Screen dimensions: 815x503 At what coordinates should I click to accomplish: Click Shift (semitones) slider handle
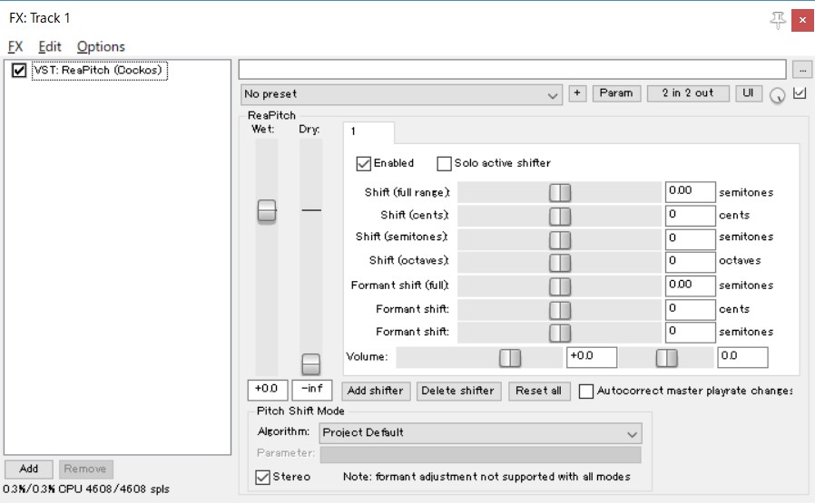560,240
